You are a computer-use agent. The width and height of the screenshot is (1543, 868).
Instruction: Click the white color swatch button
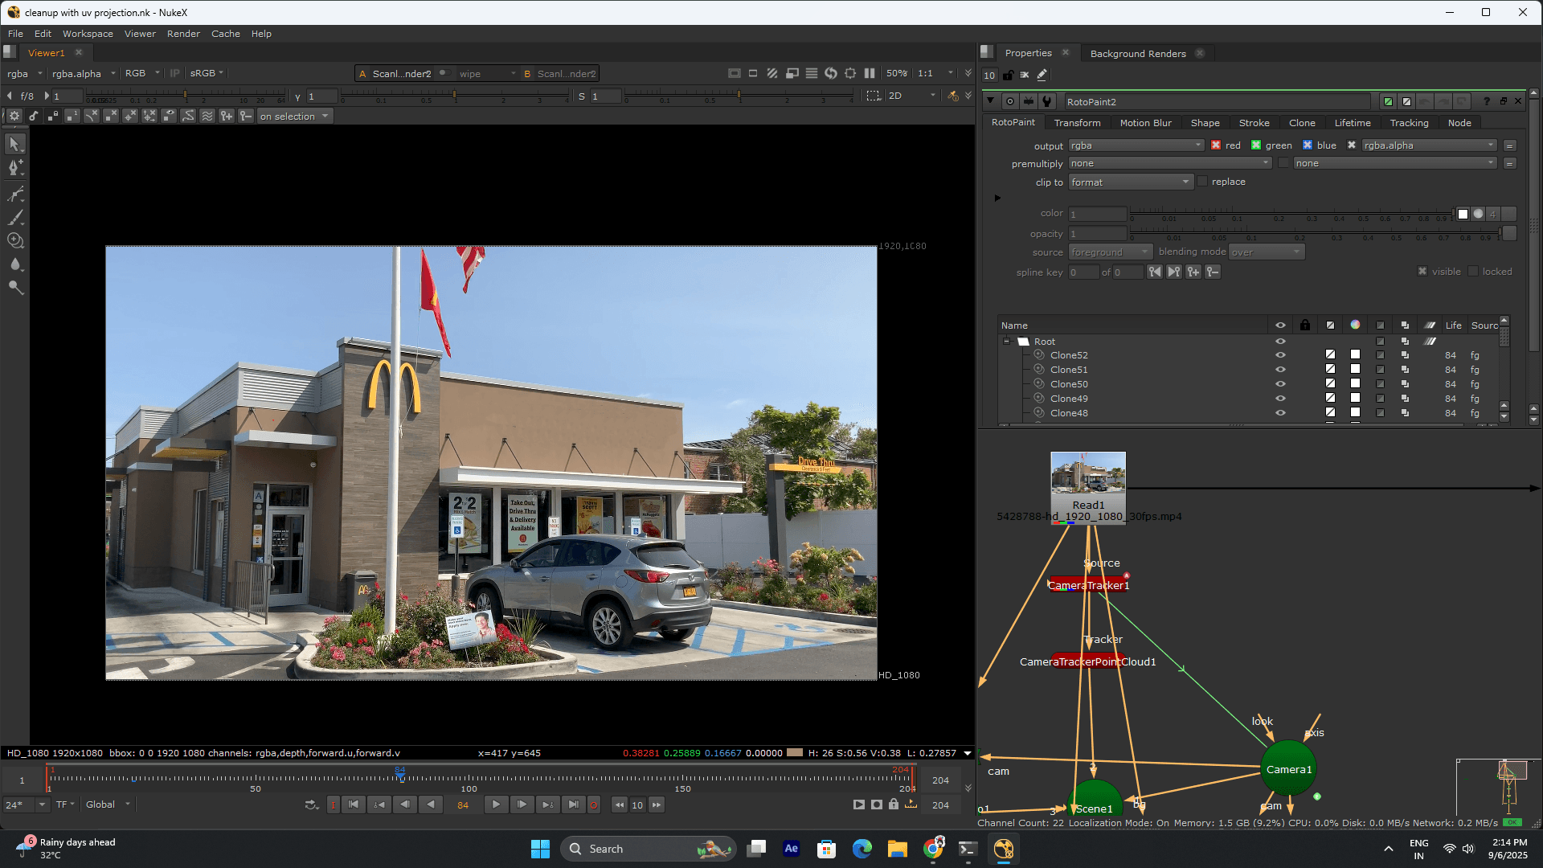click(1463, 214)
